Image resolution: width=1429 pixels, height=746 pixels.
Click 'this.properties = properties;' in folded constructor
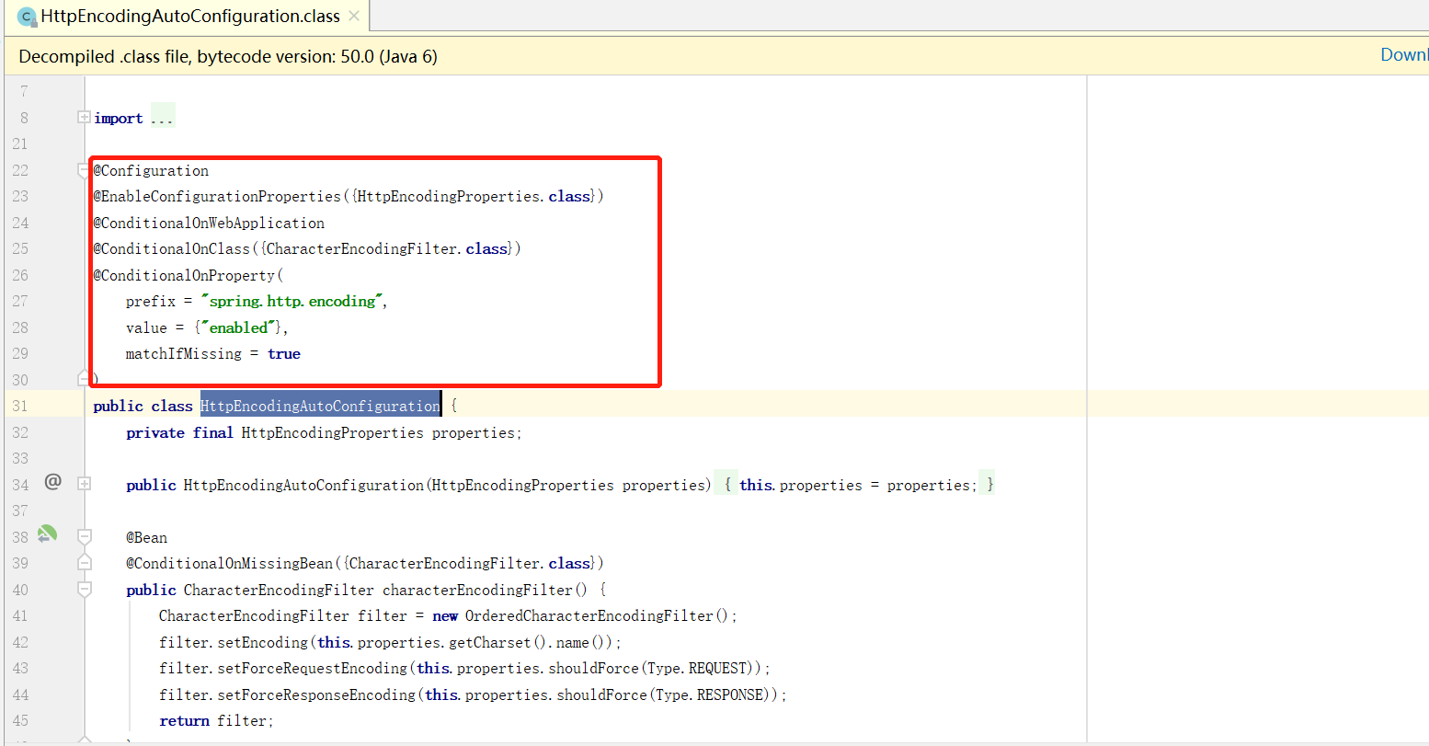(x=858, y=485)
